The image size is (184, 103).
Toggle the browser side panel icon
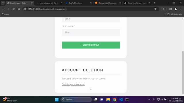coord(170,9)
